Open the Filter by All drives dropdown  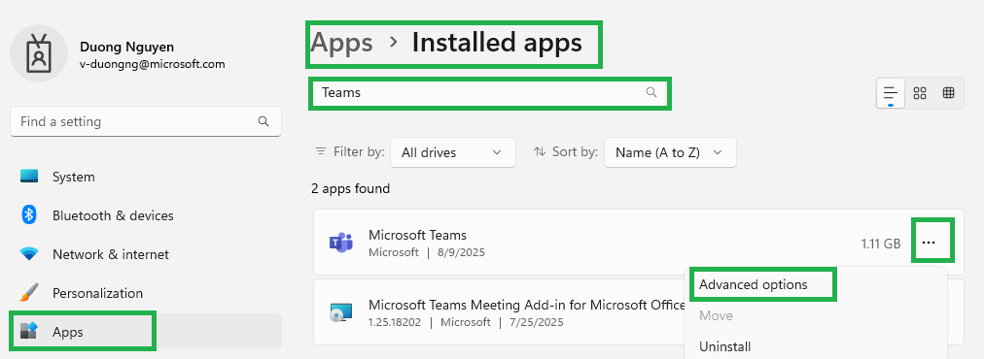pyautogui.click(x=453, y=152)
